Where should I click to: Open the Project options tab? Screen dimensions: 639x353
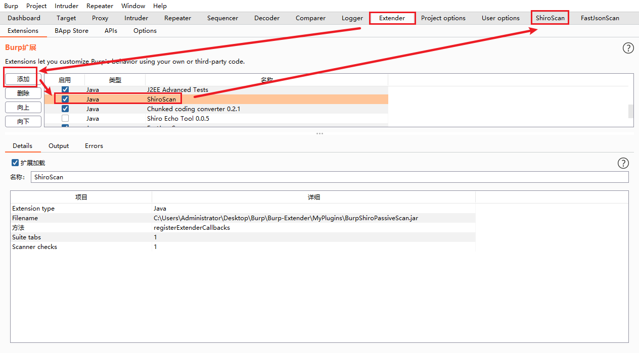[x=443, y=18]
